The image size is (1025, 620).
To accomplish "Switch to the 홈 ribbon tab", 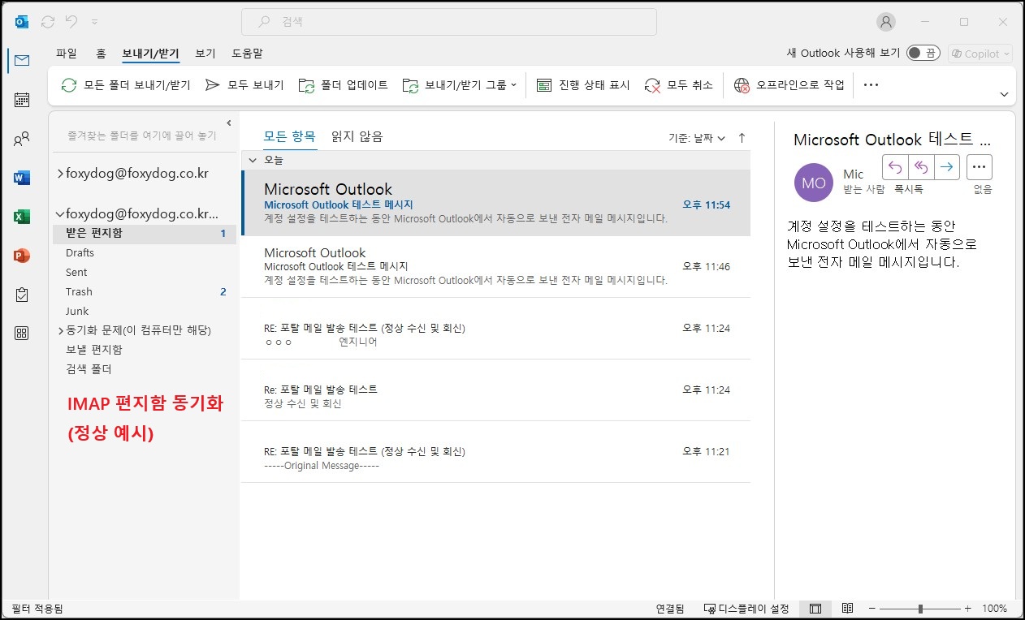I will [x=101, y=54].
